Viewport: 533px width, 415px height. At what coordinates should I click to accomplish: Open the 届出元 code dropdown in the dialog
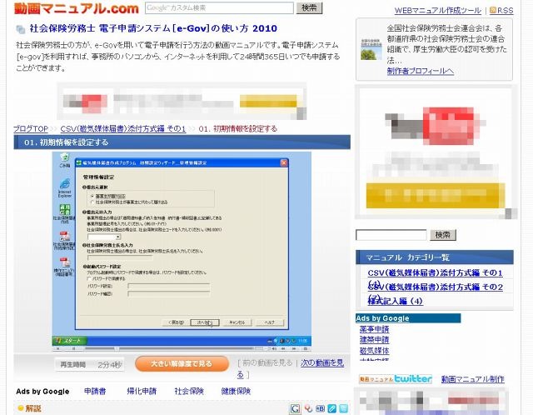click(x=104, y=237)
